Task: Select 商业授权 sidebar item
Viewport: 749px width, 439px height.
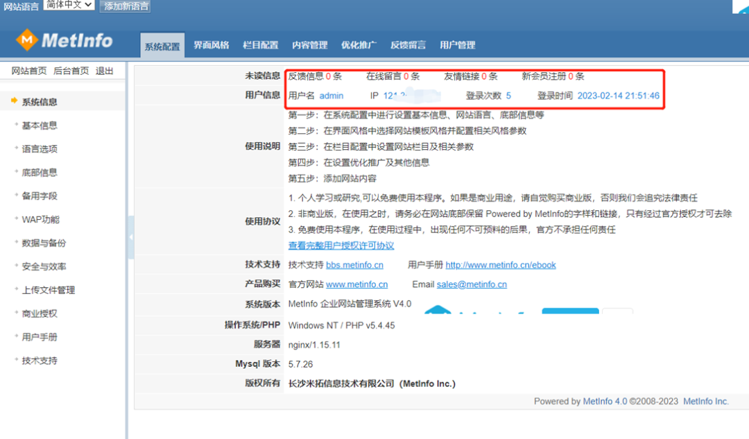Action: [x=40, y=314]
